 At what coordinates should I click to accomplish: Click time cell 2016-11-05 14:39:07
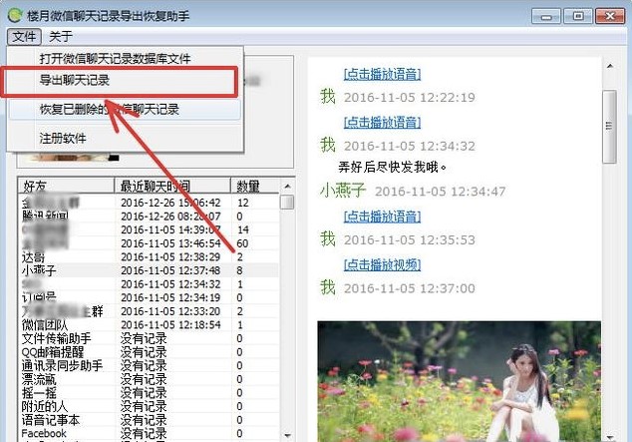pyautogui.click(x=170, y=229)
